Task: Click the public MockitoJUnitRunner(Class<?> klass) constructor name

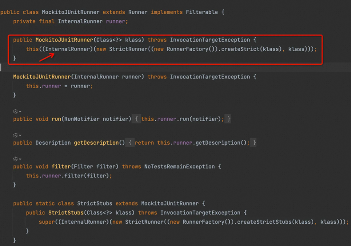Action: click(x=64, y=40)
